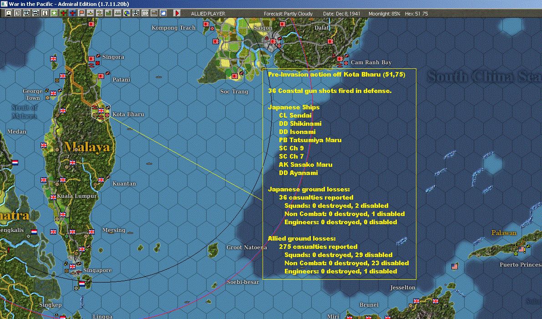
Task: Click the gray ship on green icon
Action: pyautogui.click(x=118, y=13)
